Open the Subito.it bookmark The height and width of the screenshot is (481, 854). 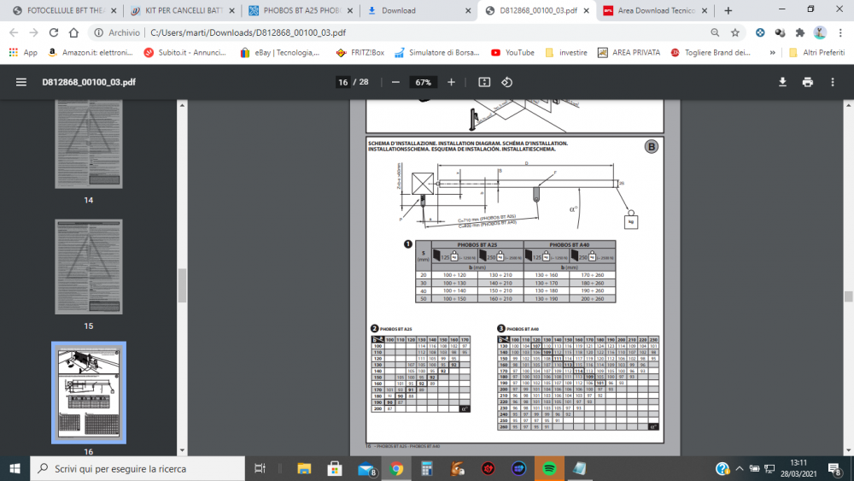tap(185, 52)
